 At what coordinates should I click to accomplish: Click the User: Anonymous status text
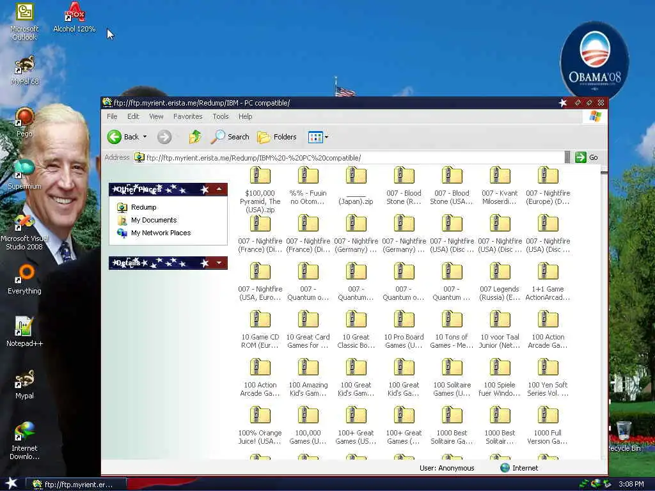[x=446, y=468]
